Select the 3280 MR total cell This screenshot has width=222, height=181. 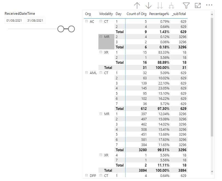[x=137, y=150]
